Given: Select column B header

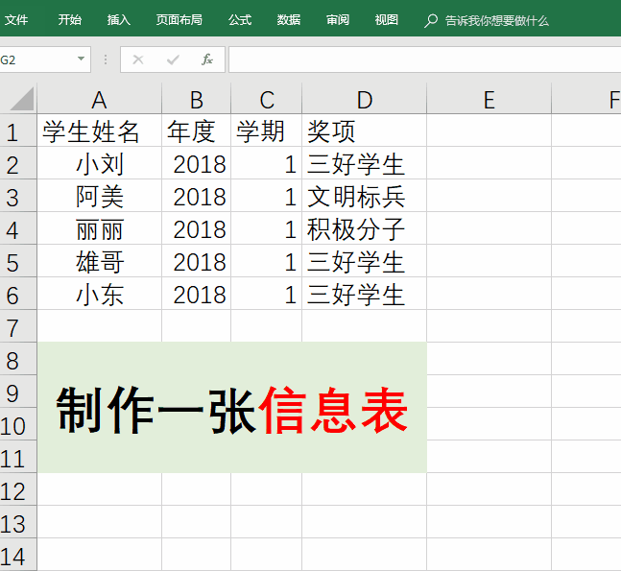Looking at the screenshot, I should 197,99.
